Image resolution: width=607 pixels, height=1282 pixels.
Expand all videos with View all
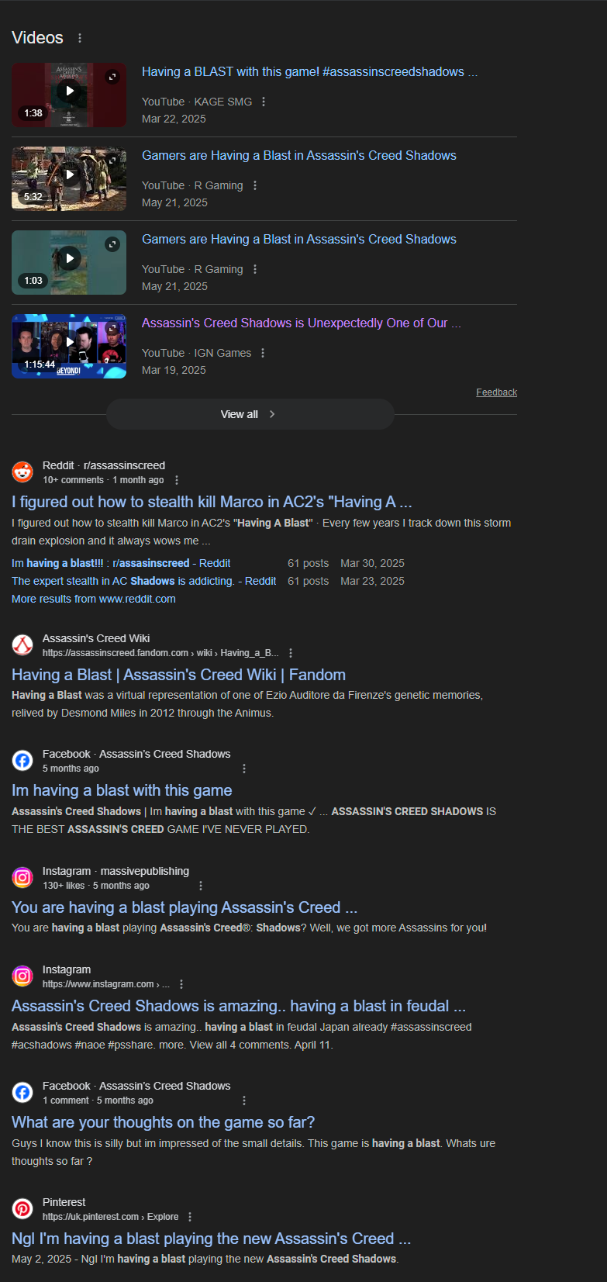point(250,414)
